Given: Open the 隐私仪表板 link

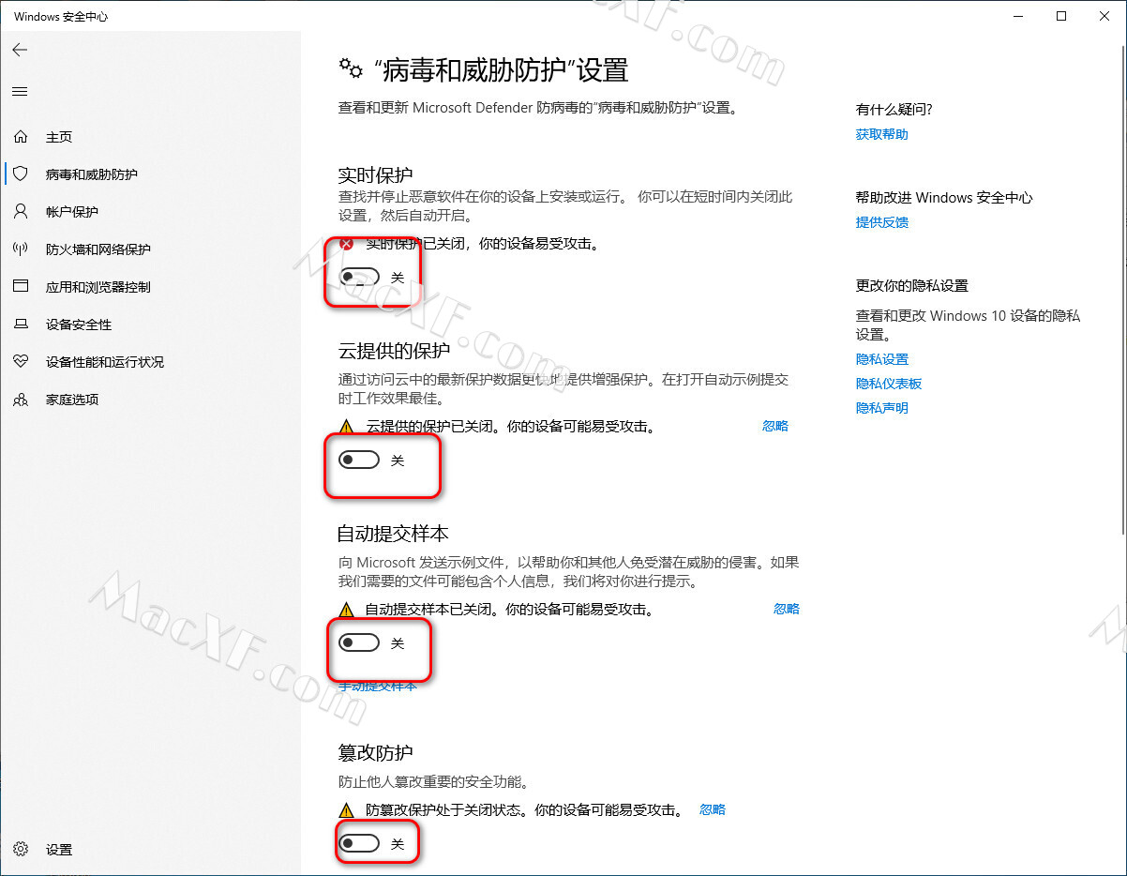Looking at the screenshot, I should pyautogui.click(x=889, y=384).
